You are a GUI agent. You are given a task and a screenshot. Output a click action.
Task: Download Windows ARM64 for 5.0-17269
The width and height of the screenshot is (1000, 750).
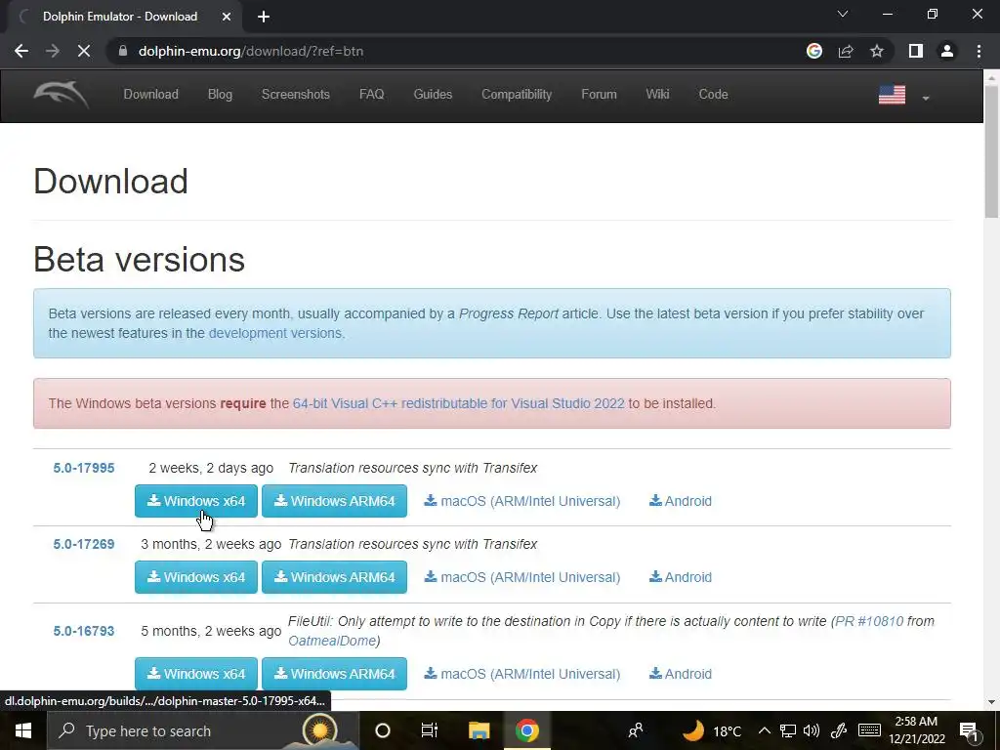coord(334,577)
